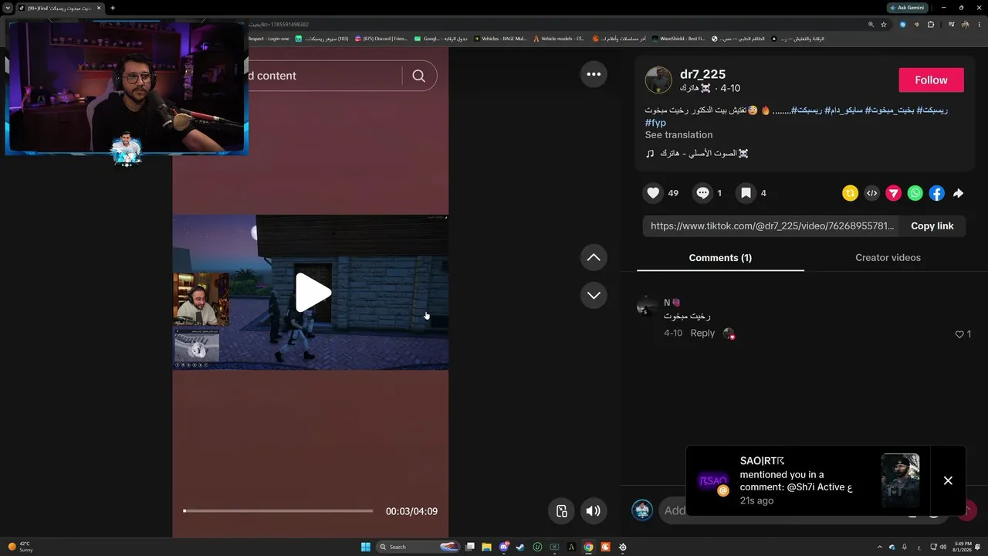Send video to friends via red arrow icon
The width and height of the screenshot is (988, 556).
point(893,193)
